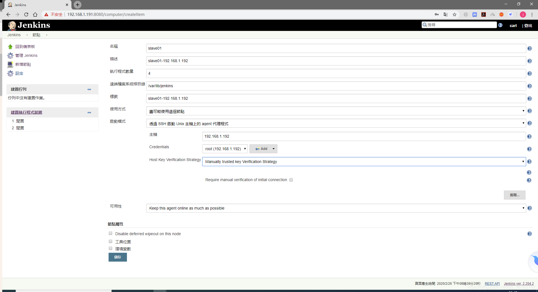Open 新增節點 in sidebar
538x292 pixels.
[x=23, y=64]
